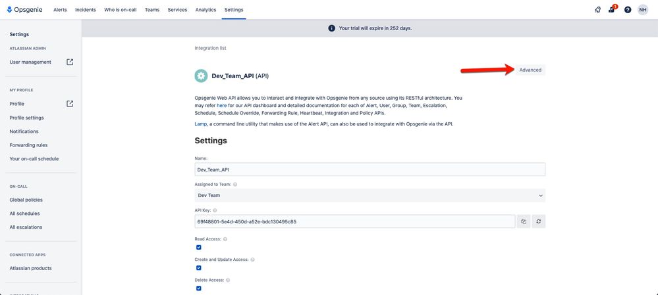Switch to Who is on-call
This screenshot has width=658, height=295.
[x=121, y=10]
